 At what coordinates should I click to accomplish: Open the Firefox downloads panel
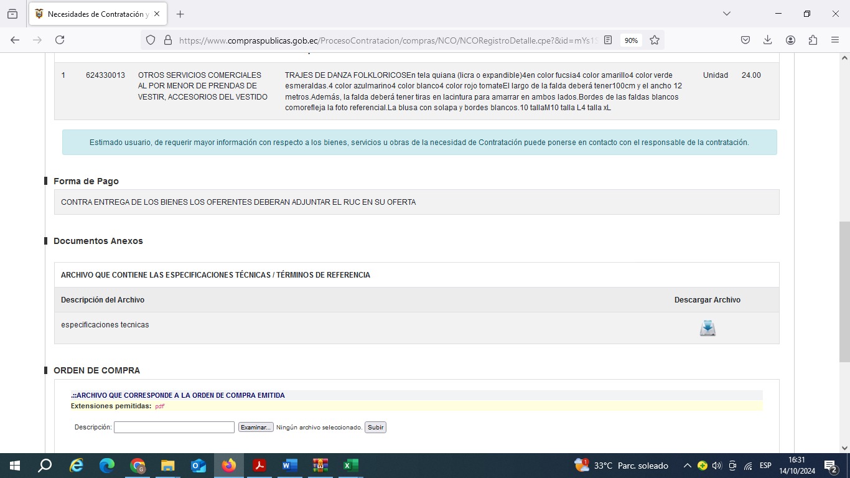point(768,40)
